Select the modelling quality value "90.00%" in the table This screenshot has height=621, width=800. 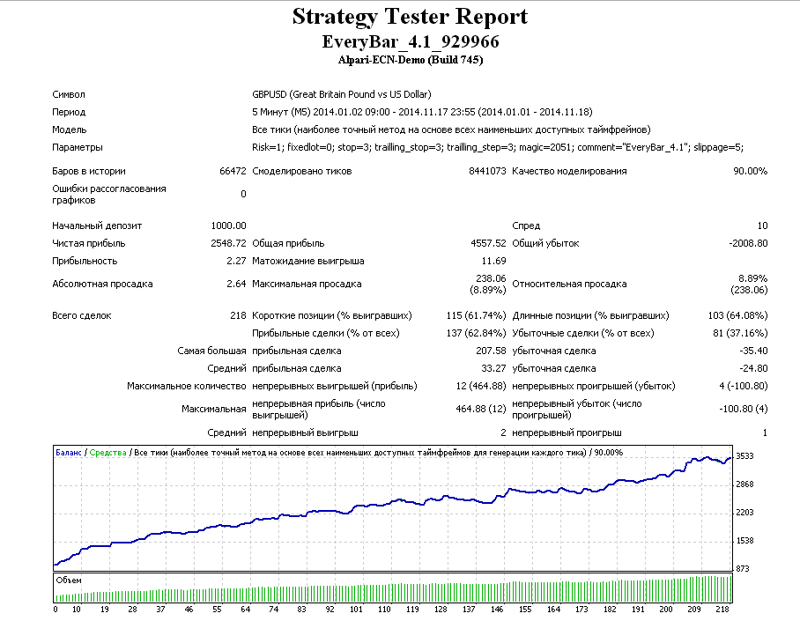pos(750,171)
